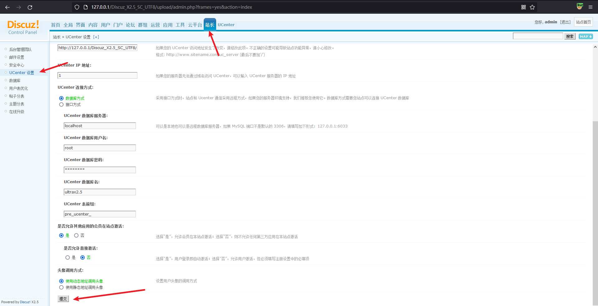
Task: Open the 群组 tab
Action: coord(143,25)
